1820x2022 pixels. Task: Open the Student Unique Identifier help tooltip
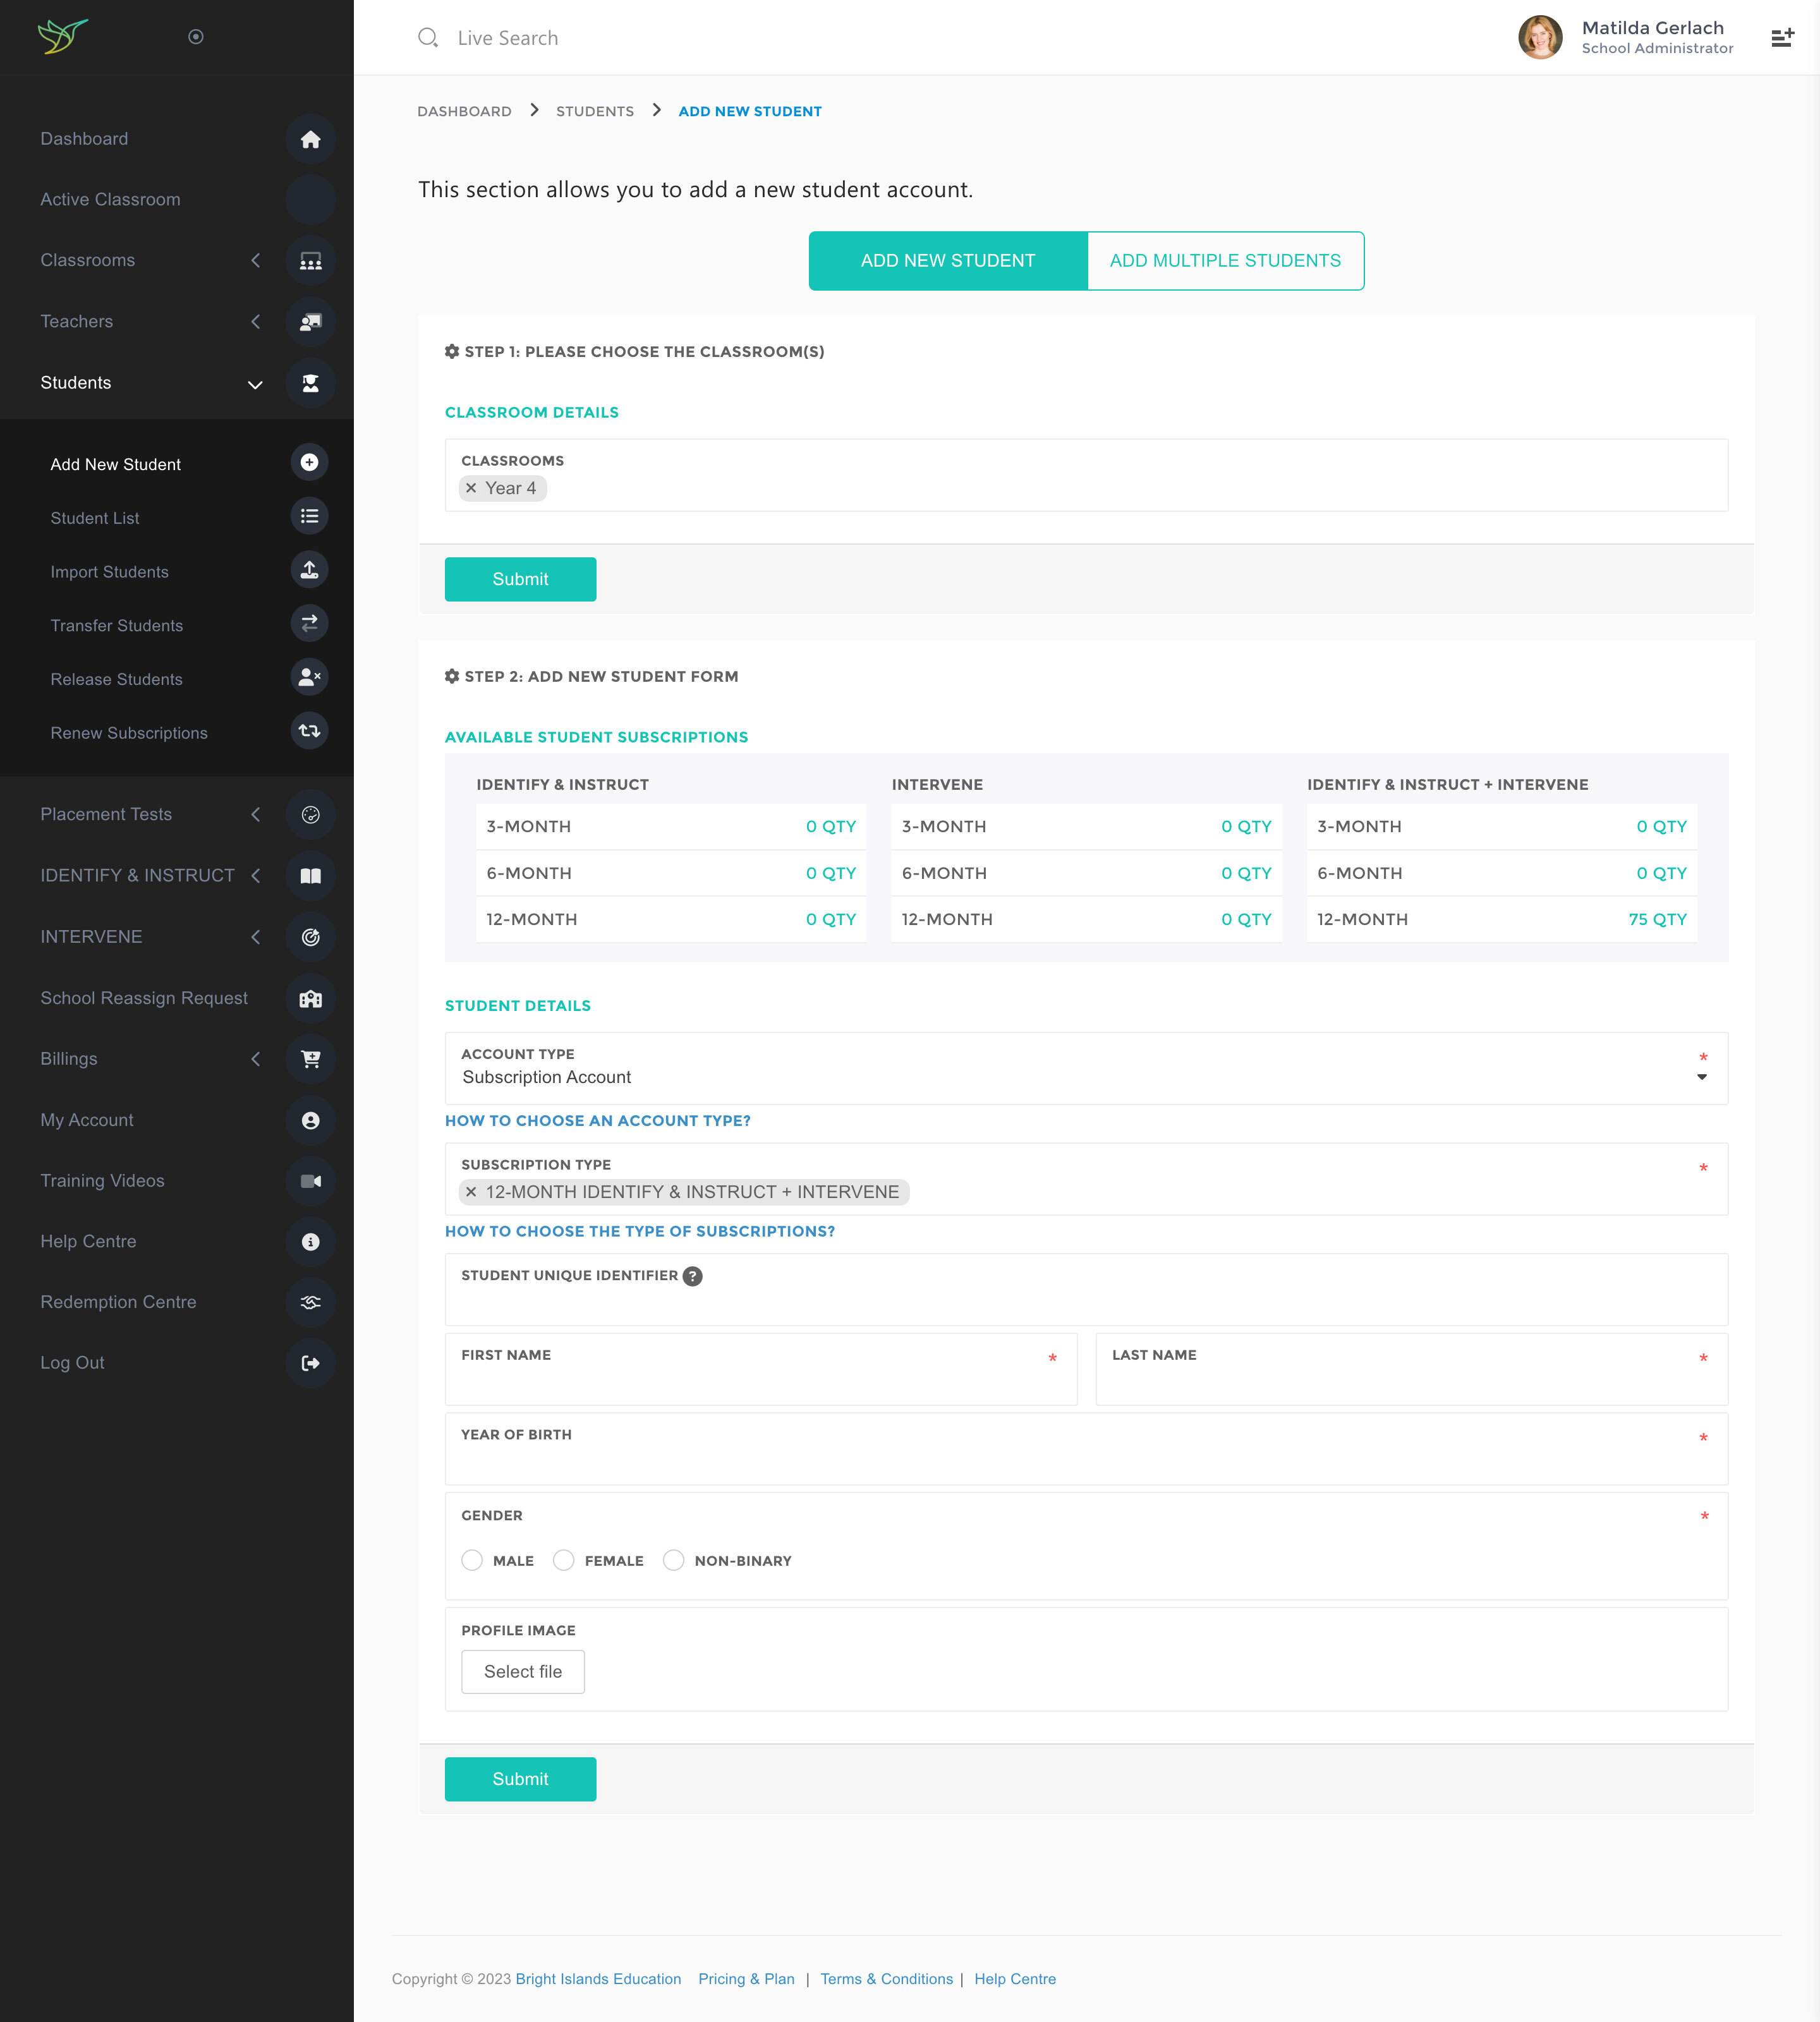692,1276
